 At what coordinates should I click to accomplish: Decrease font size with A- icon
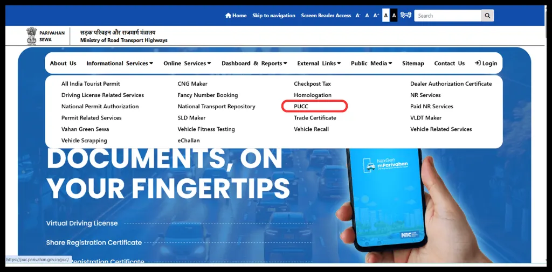click(x=358, y=16)
